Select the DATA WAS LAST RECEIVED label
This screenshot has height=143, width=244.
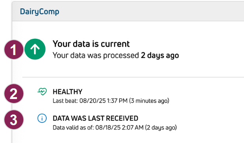95,118
